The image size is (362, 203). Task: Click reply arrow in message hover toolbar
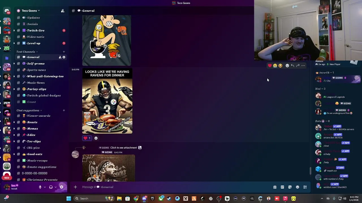click(292, 66)
